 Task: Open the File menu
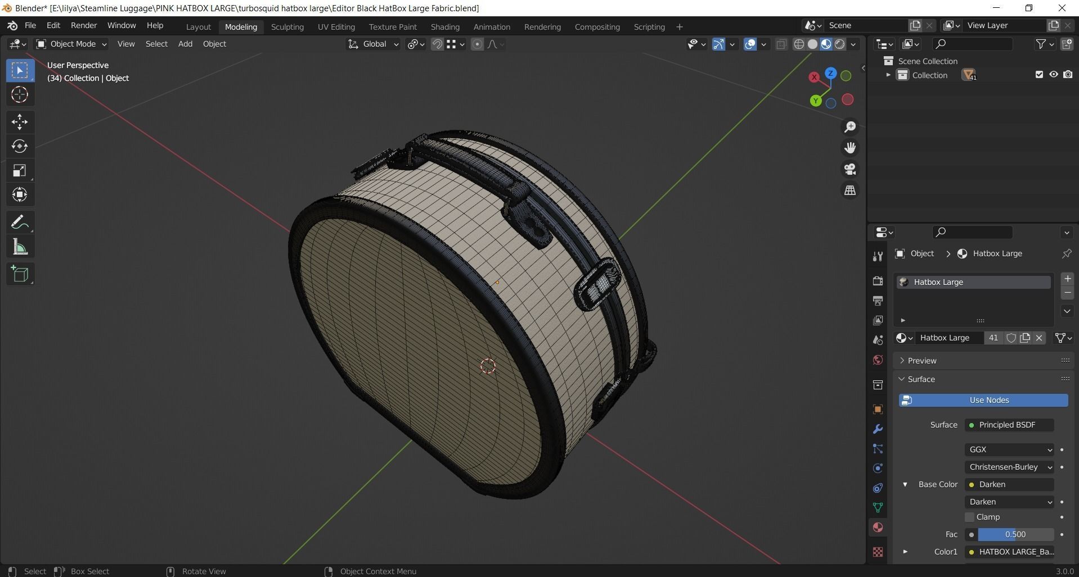30,25
